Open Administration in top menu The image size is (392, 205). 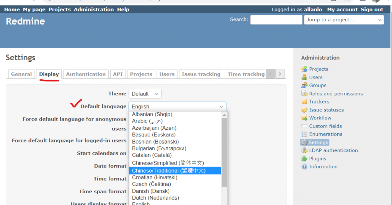pyautogui.click(x=94, y=10)
